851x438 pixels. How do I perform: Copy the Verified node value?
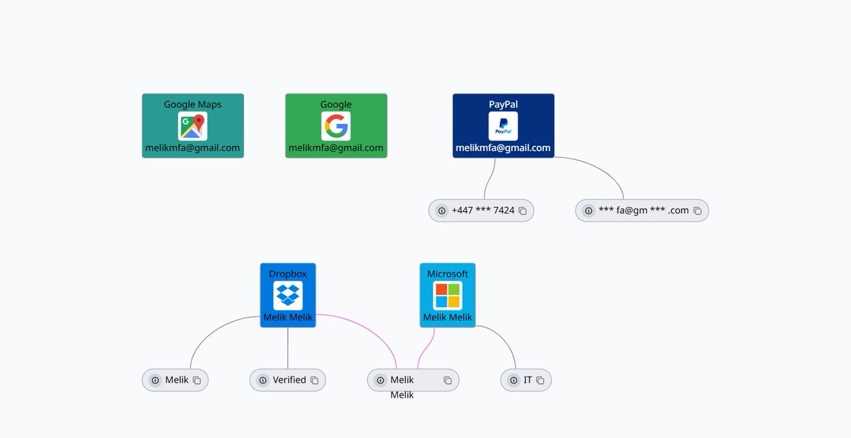pos(314,381)
